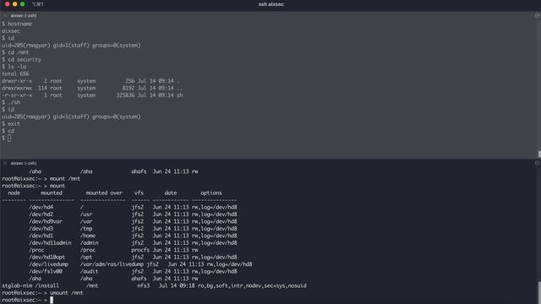The width and height of the screenshot is (541, 304).
Task: Click the circular icon at the top pane's right edge
Action: pyautogui.click(x=538, y=16)
